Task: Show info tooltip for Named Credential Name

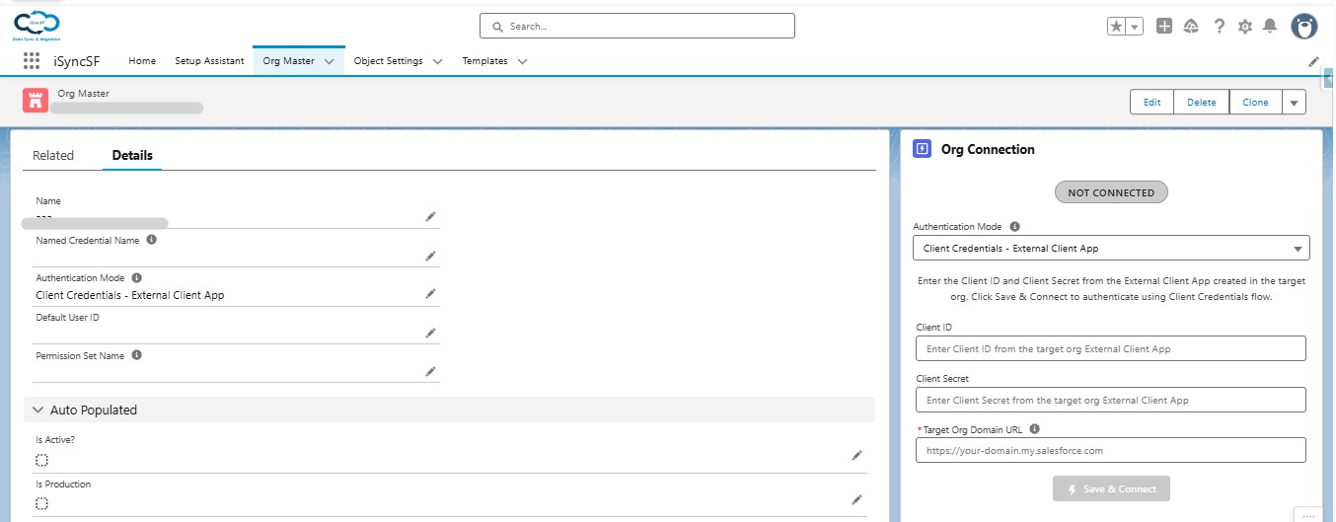Action: 151,240
